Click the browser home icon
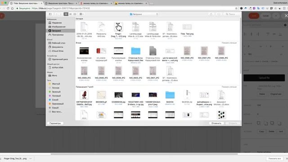The width and height of the screenshot is (288, 162). click(12, 8)
